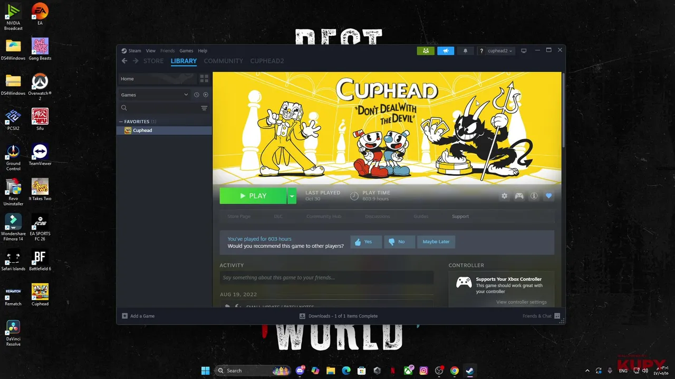Launch Cuphead with the Play button

[x=253, y=196]
